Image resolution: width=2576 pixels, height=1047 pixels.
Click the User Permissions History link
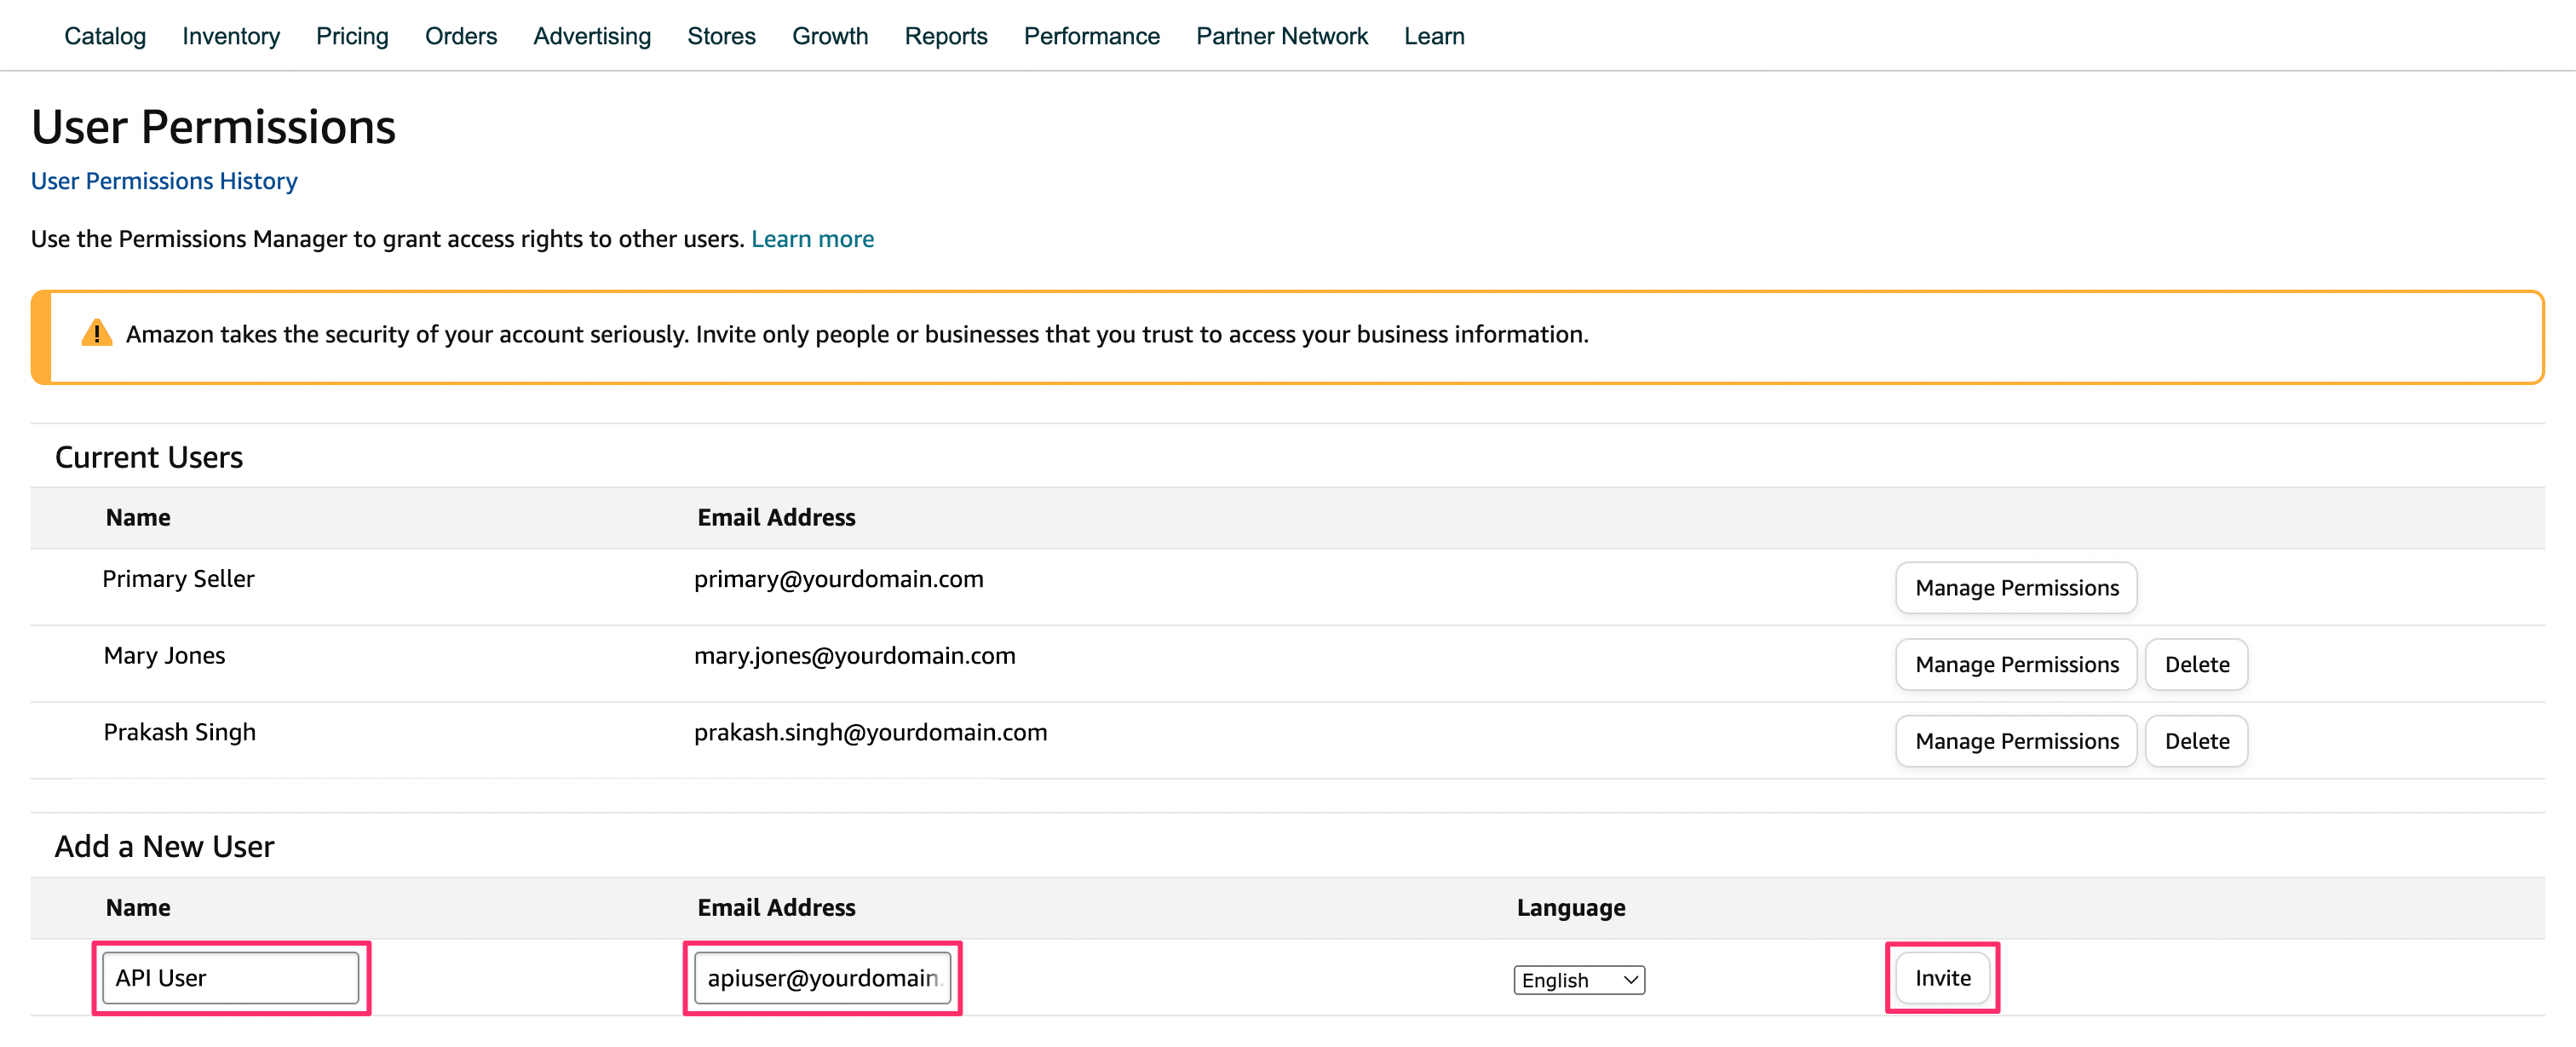[x=164, y=181]
